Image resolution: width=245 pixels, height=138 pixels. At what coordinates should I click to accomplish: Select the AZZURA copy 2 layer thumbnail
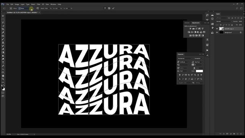(x=221, y=29)
